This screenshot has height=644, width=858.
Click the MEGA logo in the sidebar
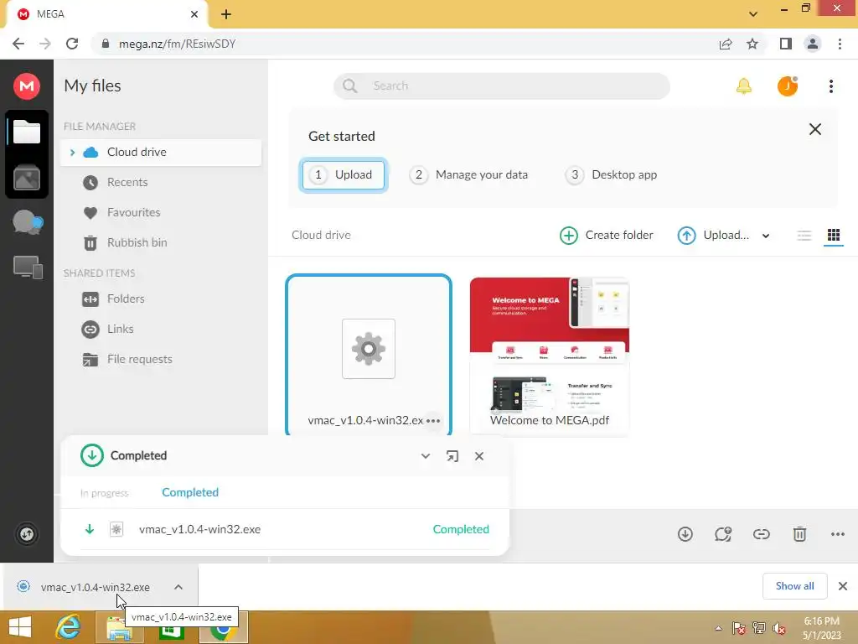tap(26, 86)
